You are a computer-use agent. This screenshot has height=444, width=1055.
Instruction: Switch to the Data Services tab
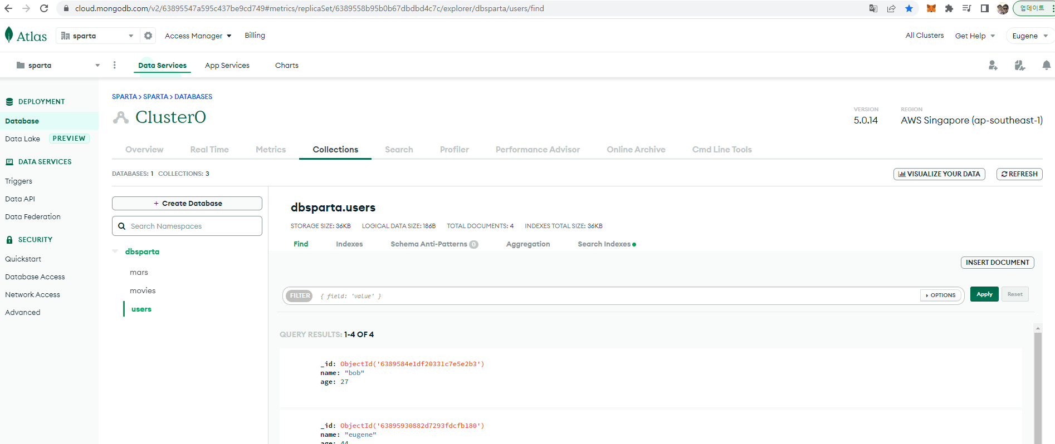(162, 65)
